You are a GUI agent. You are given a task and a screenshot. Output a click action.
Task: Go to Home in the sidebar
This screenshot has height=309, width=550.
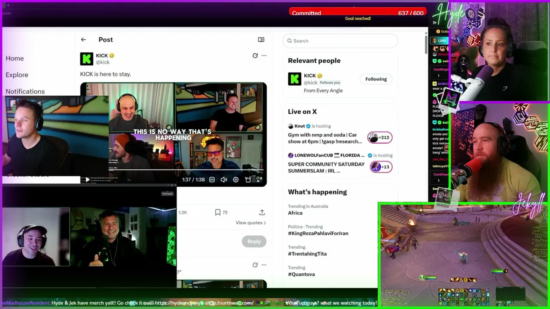15,58
